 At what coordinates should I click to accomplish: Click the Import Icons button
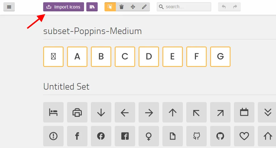point(63,7)
